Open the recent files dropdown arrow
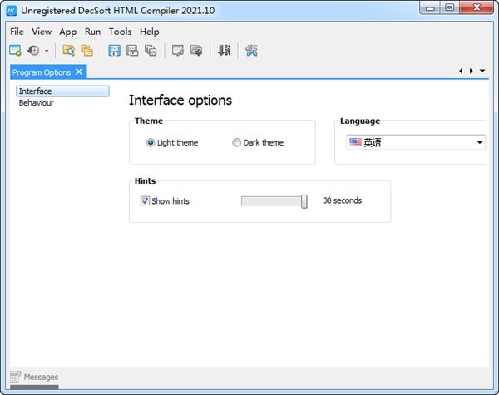 [x=47, y=52]
